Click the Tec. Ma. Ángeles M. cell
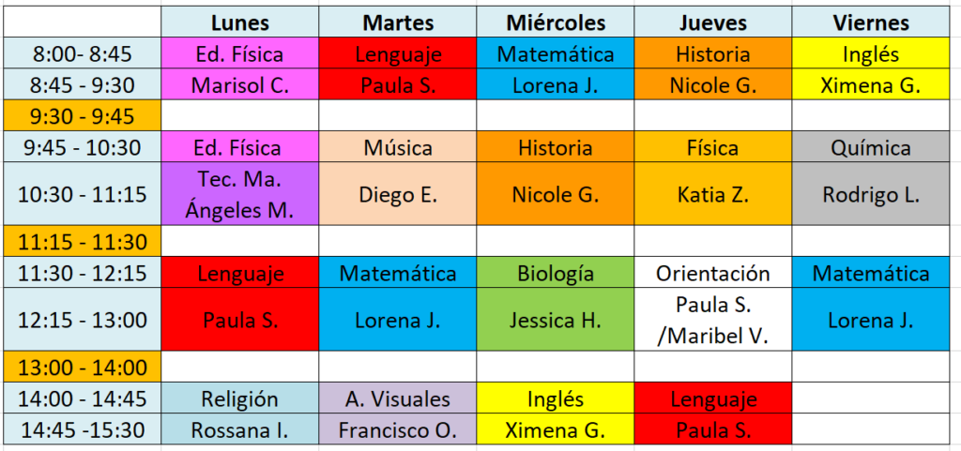Screen dimensions: 961x451 (240, 194)
